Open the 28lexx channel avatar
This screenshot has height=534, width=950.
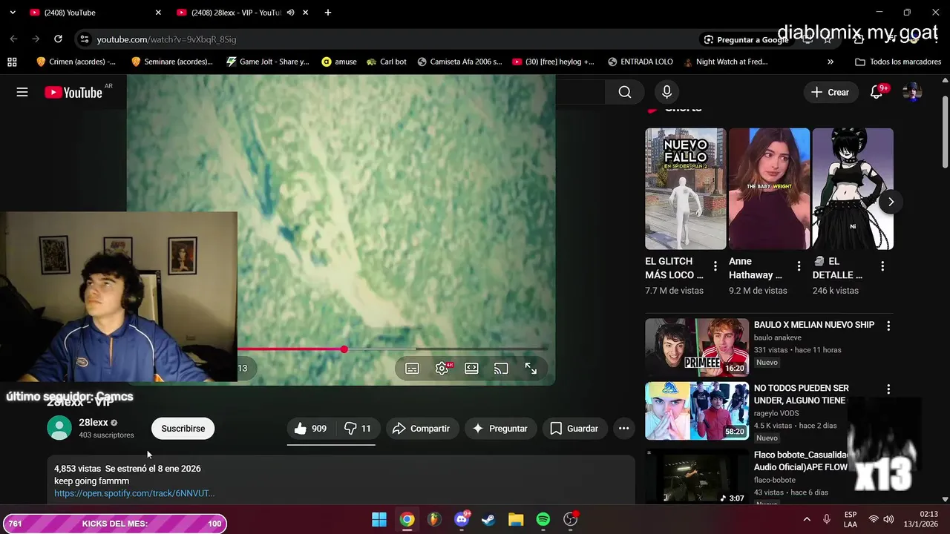click(59, 428)
